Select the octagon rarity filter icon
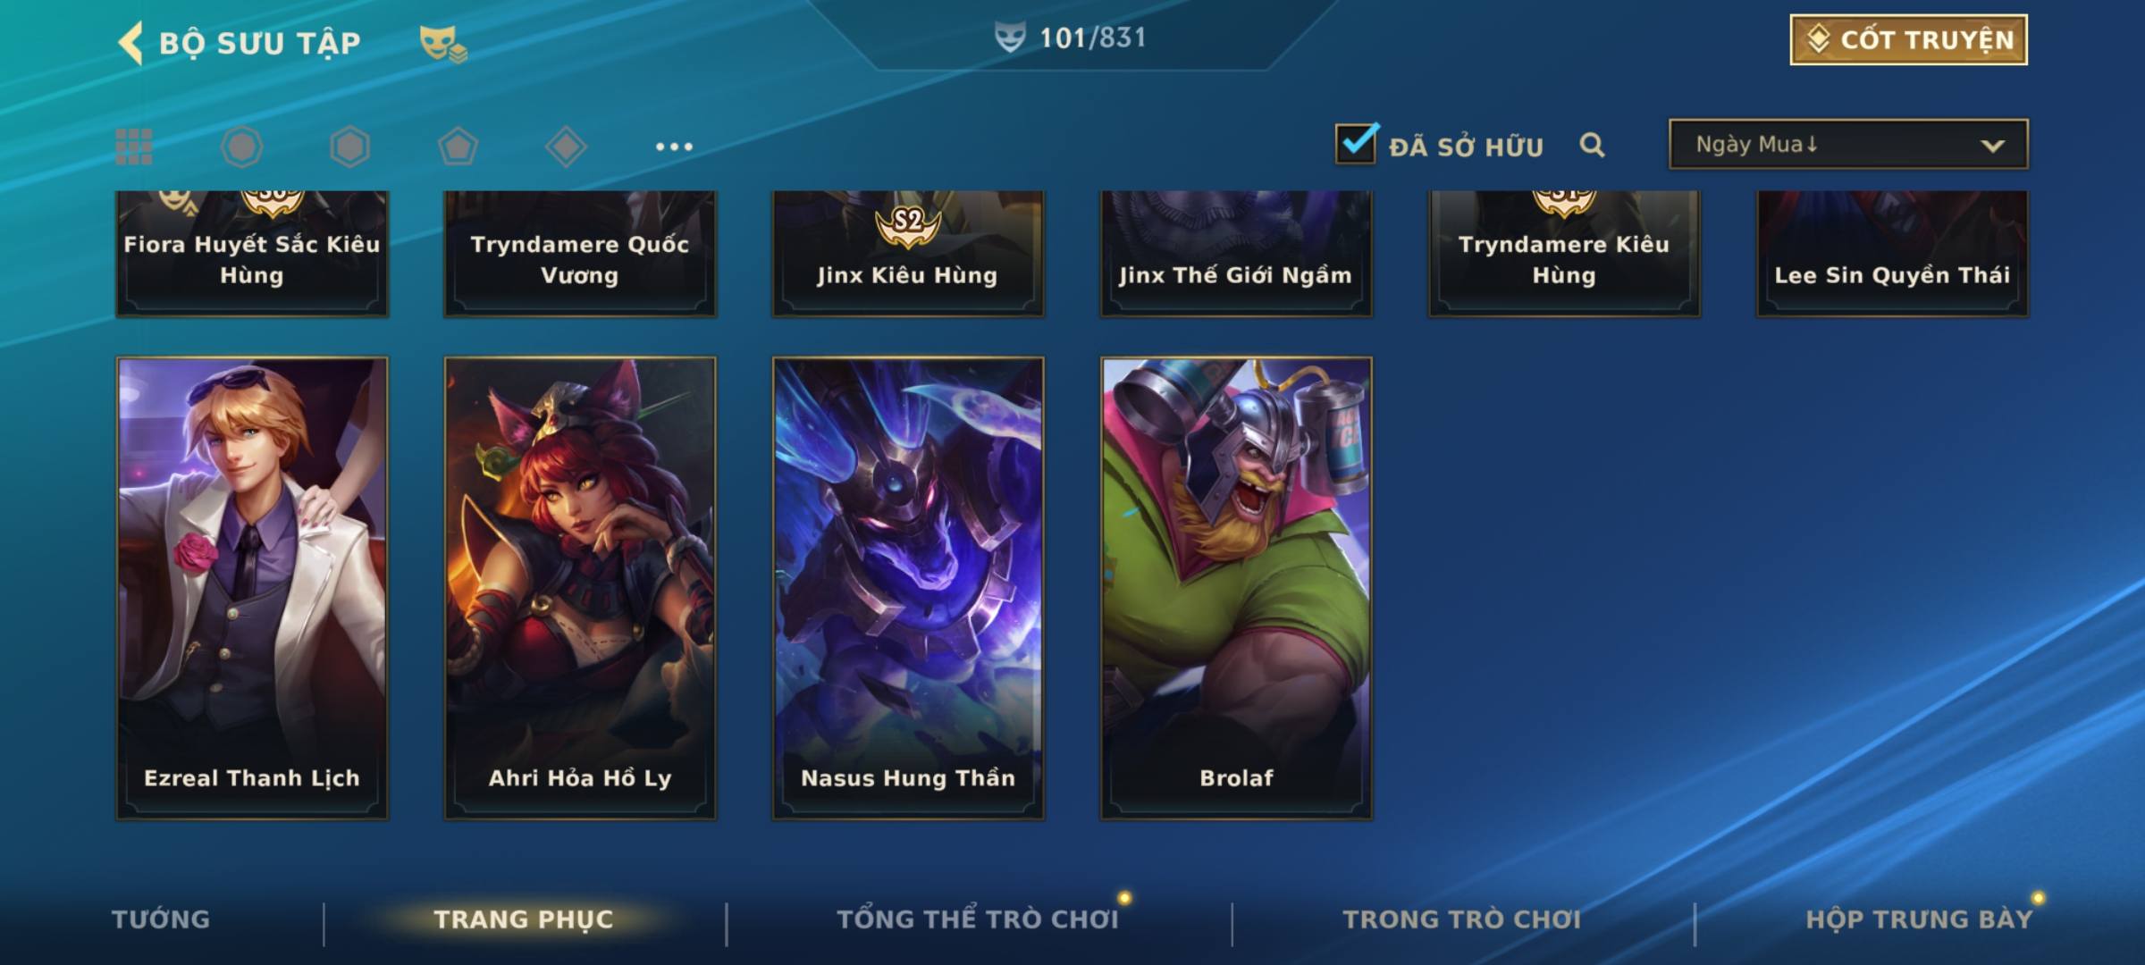Viewport: 2145px width, 965px height. point(241,147)
